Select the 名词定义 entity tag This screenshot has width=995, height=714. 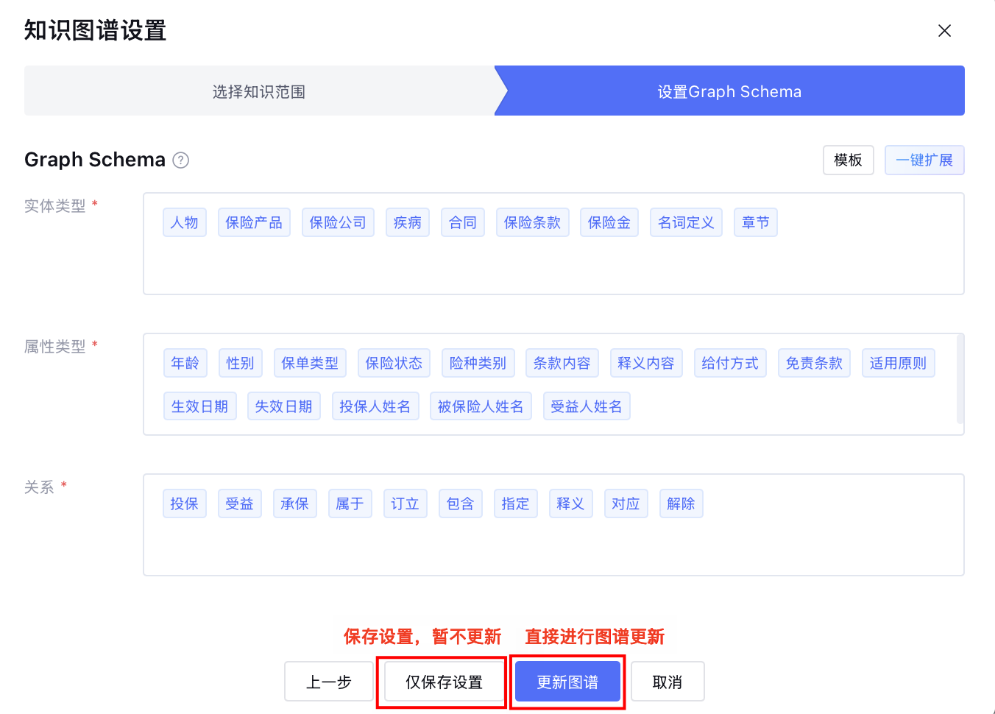click(686, 223)
